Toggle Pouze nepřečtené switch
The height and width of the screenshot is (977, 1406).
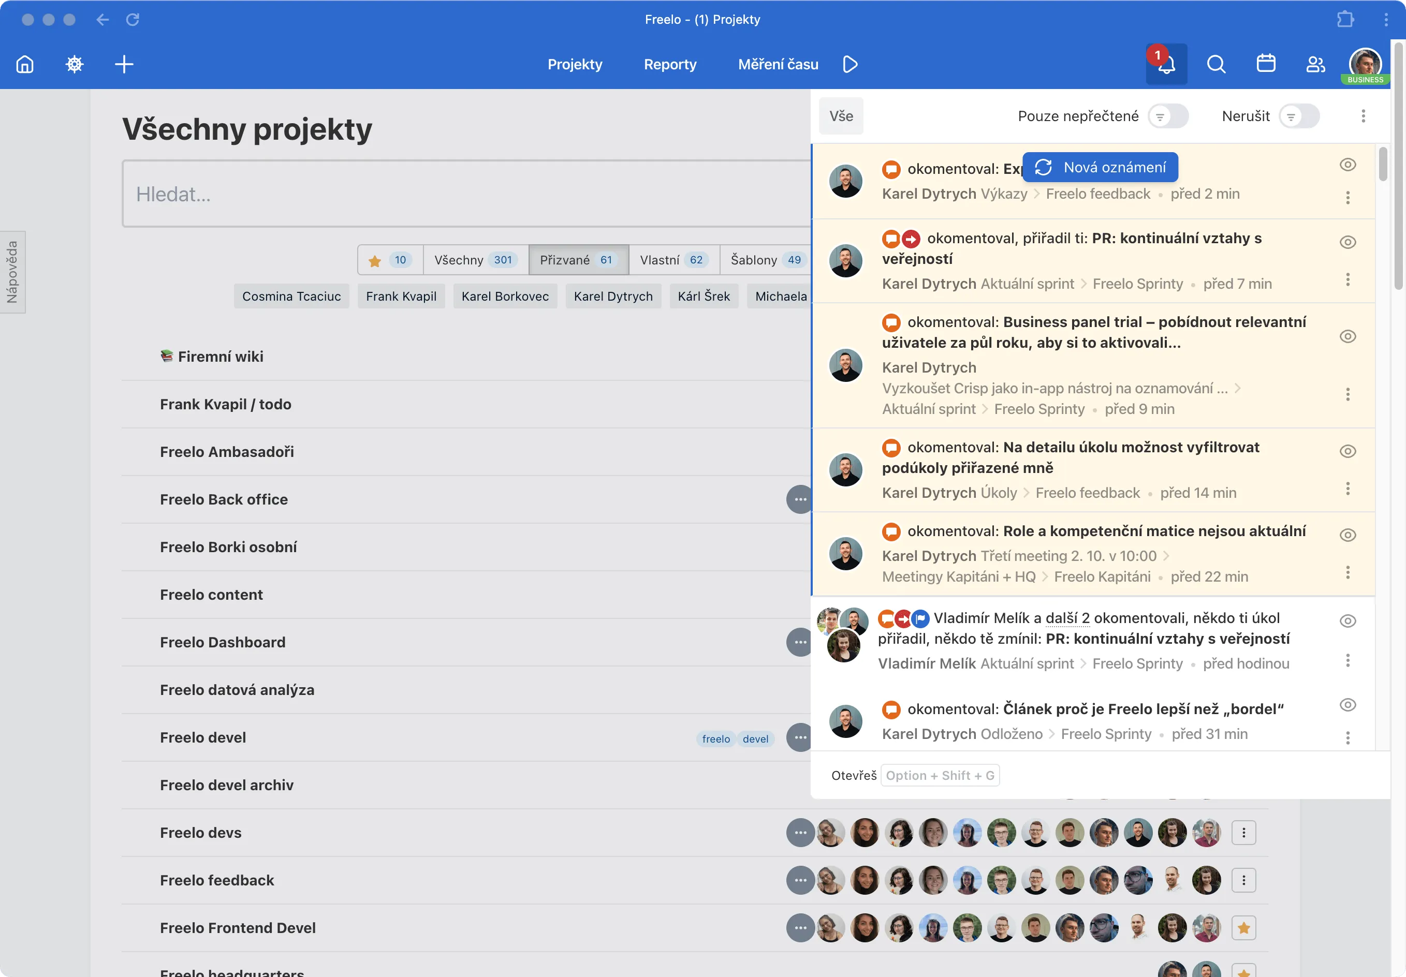(x=1168, y=116)
